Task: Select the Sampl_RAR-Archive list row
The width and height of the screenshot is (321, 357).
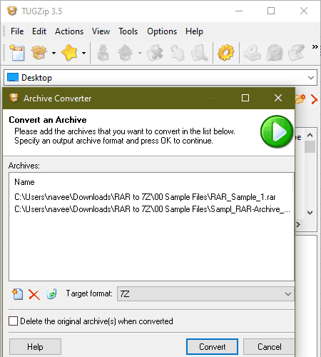Action: click(x=151, y=209)
